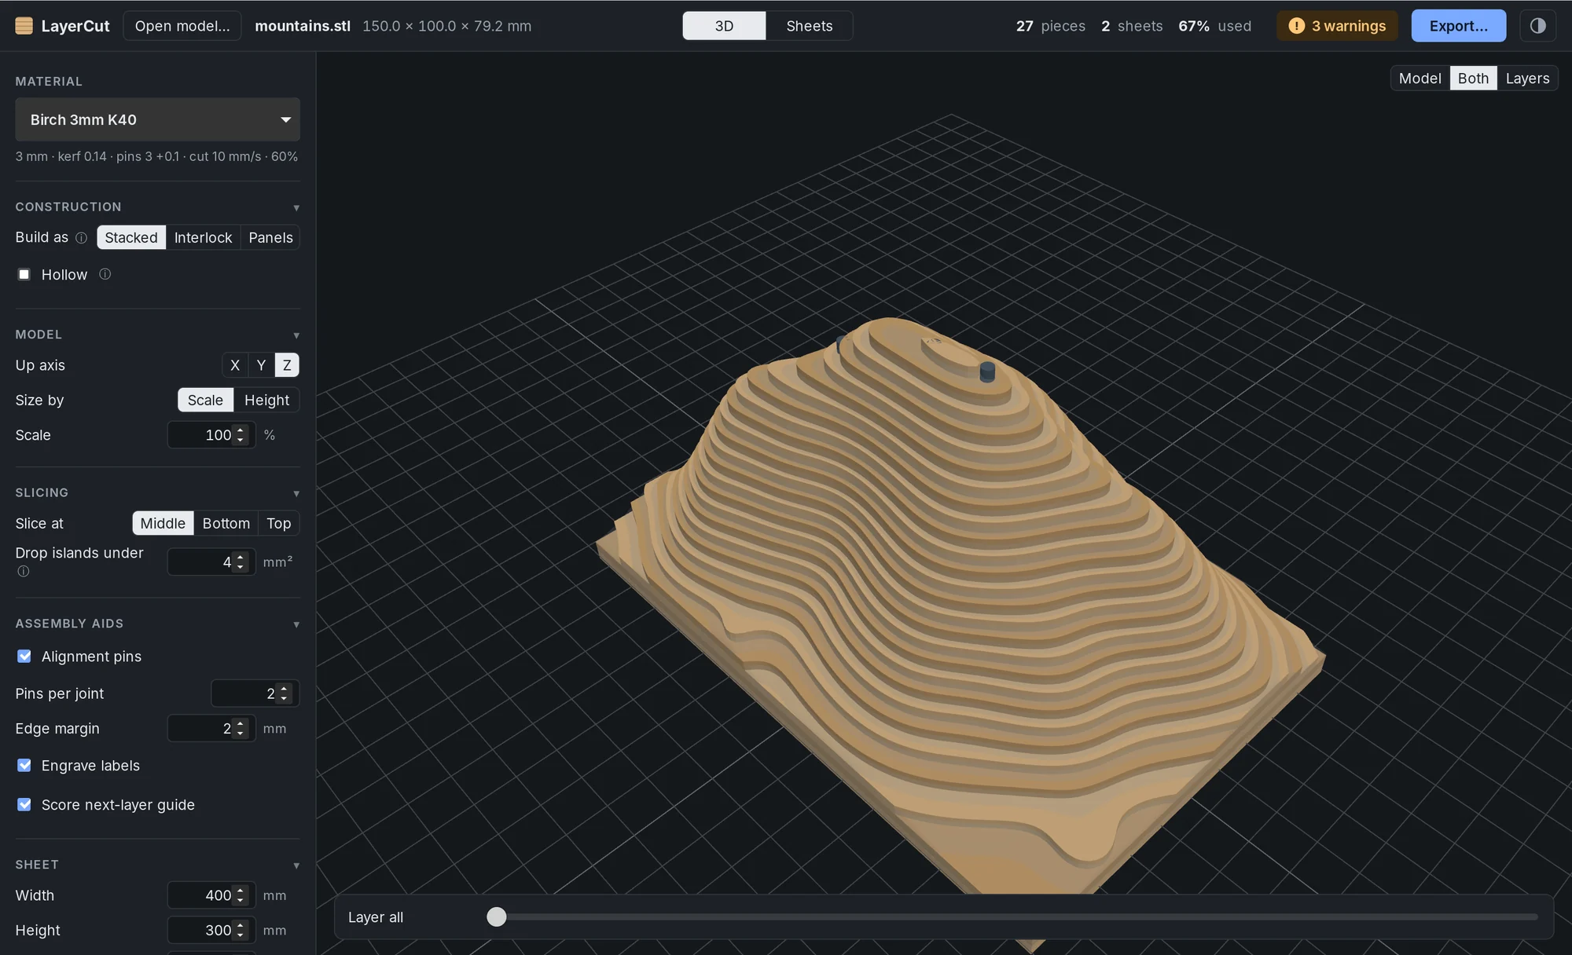Click the Scale percentage input field
The height and width of the screenshot is (955, 1572).
(211, 435)
